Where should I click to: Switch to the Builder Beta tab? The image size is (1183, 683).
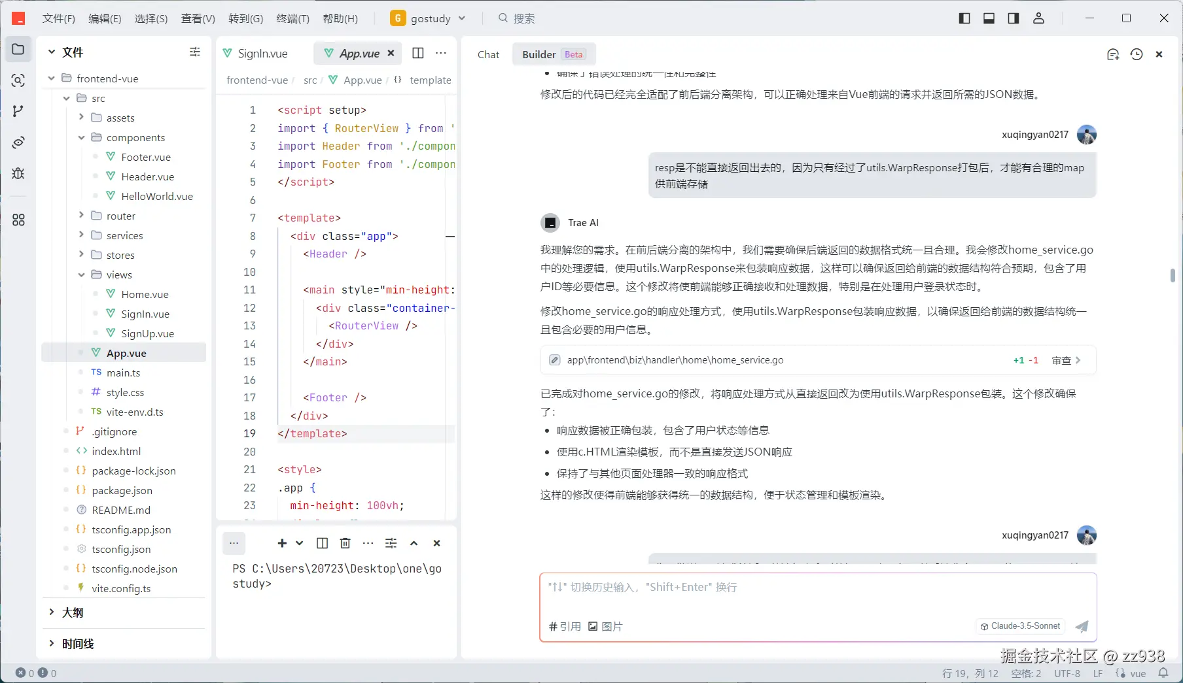click(x=553, y=54)
